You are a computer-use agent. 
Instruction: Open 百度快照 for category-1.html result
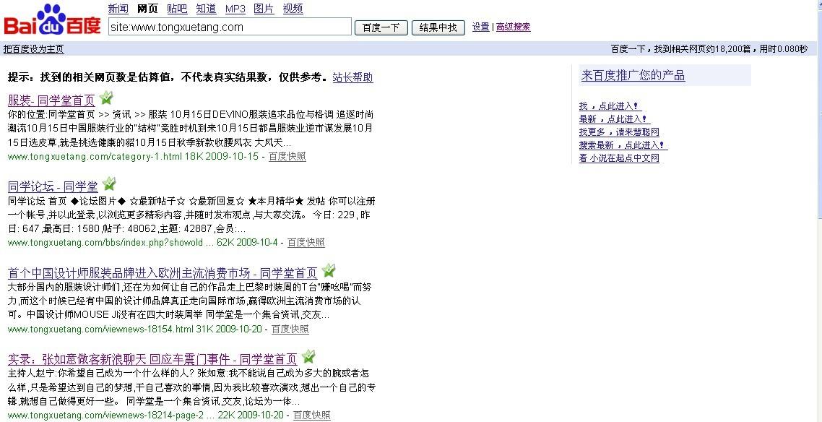coord(287,156)
